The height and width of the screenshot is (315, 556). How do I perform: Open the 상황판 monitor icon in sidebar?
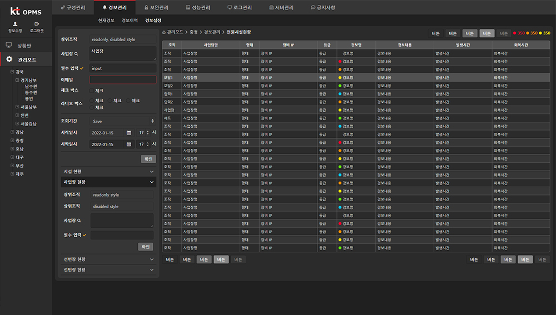pos(9,45)
